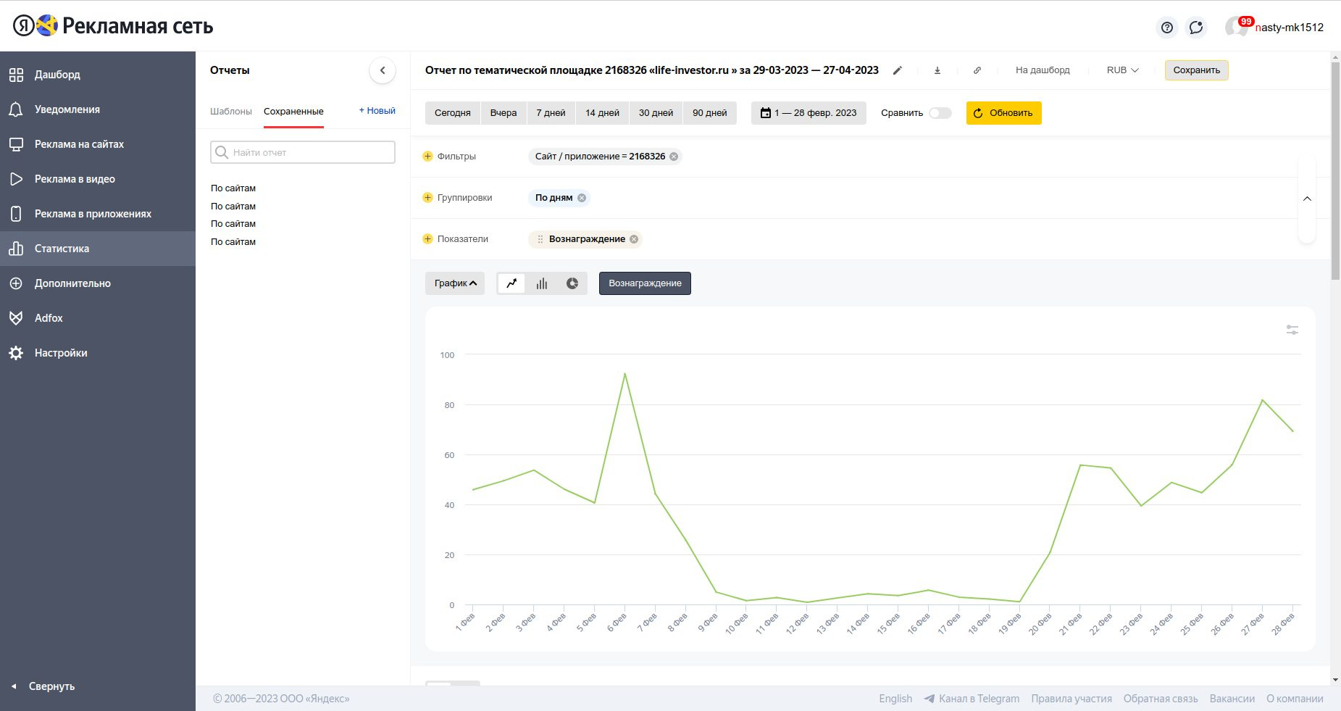Switch to the Шаблоны tab
This screenshot has width=1341, height=711.
click(x=231, y=112)
